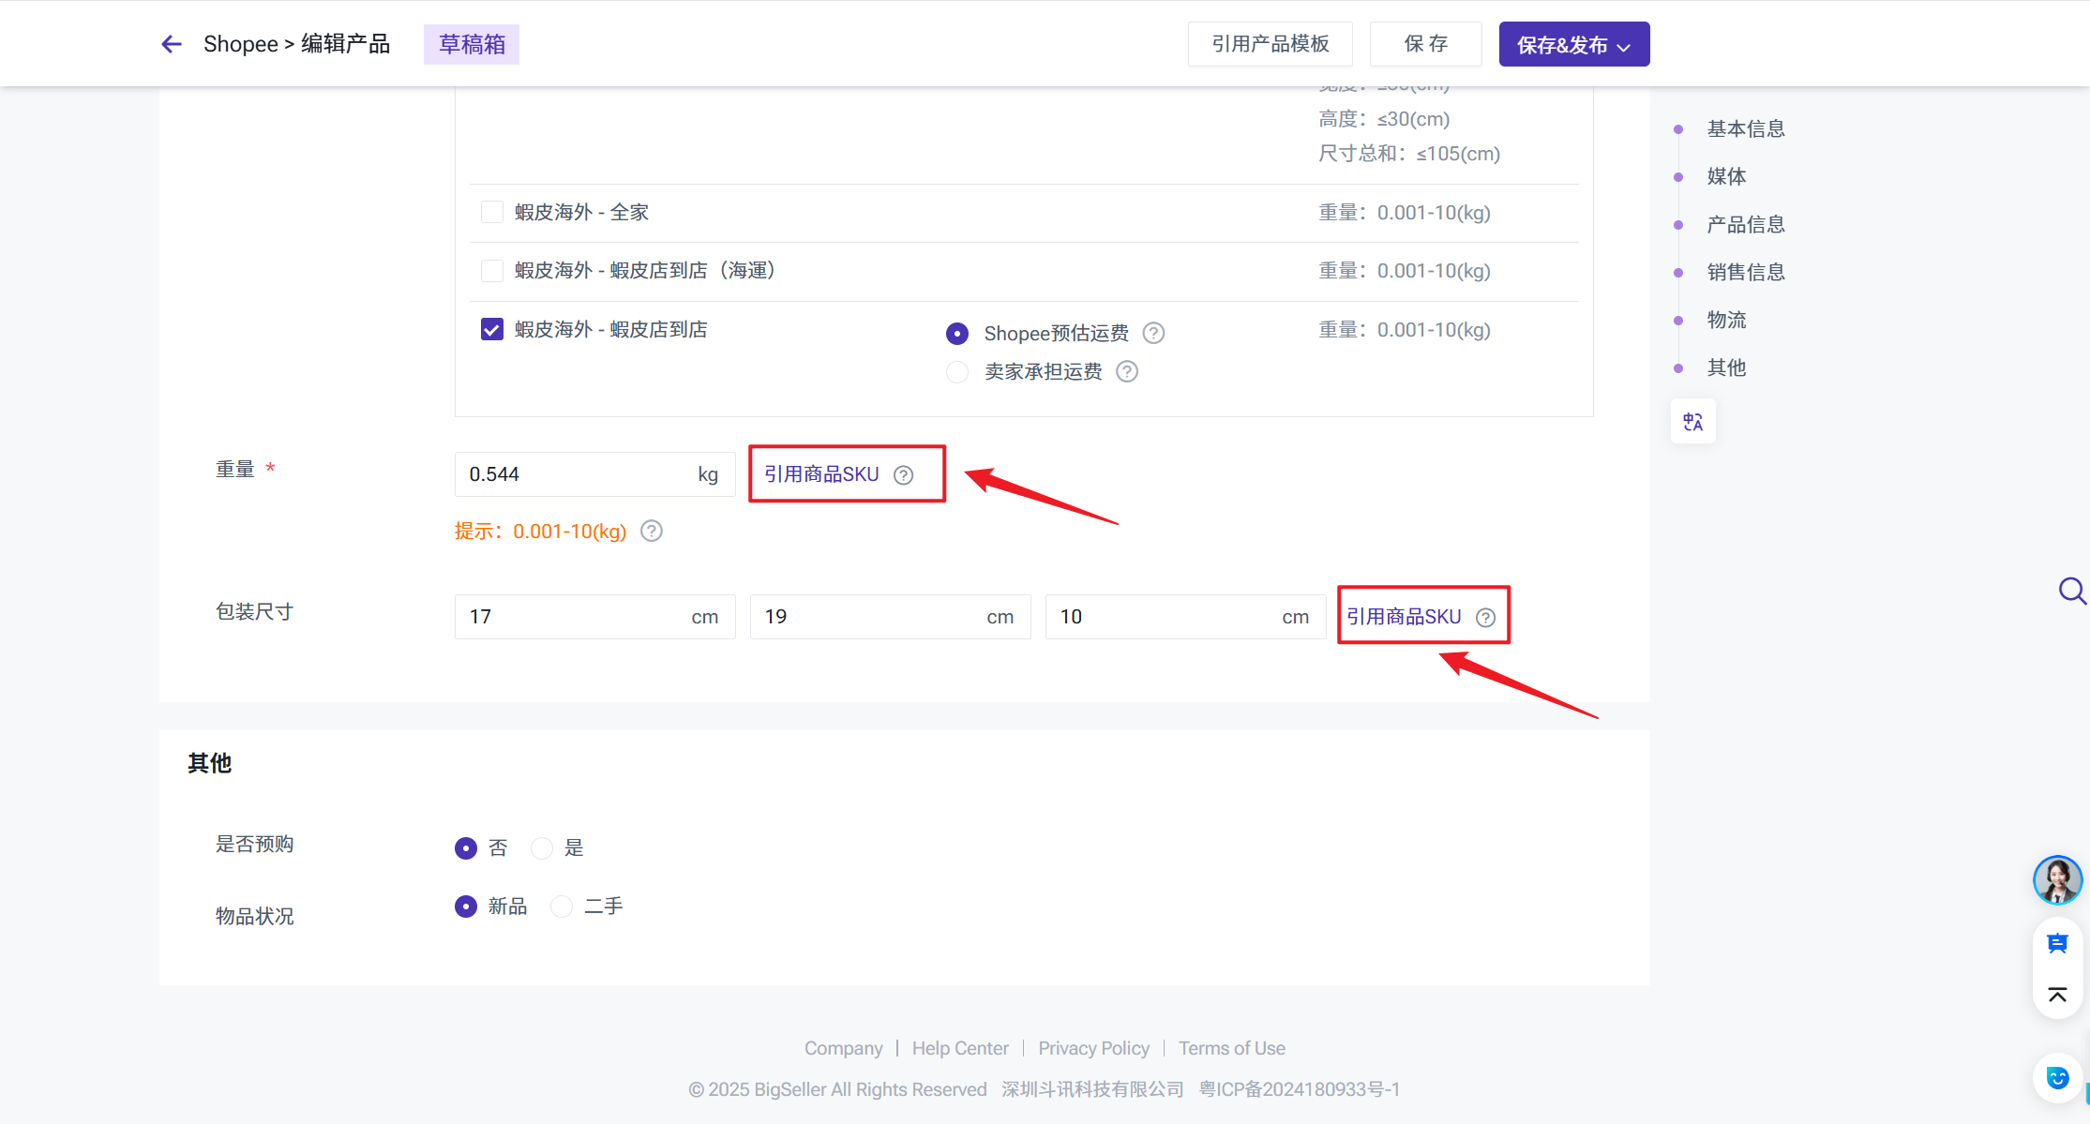The image size is (2090, 1124).
Task: Click the blue feedback message icon
Action: pos(2057,944)
